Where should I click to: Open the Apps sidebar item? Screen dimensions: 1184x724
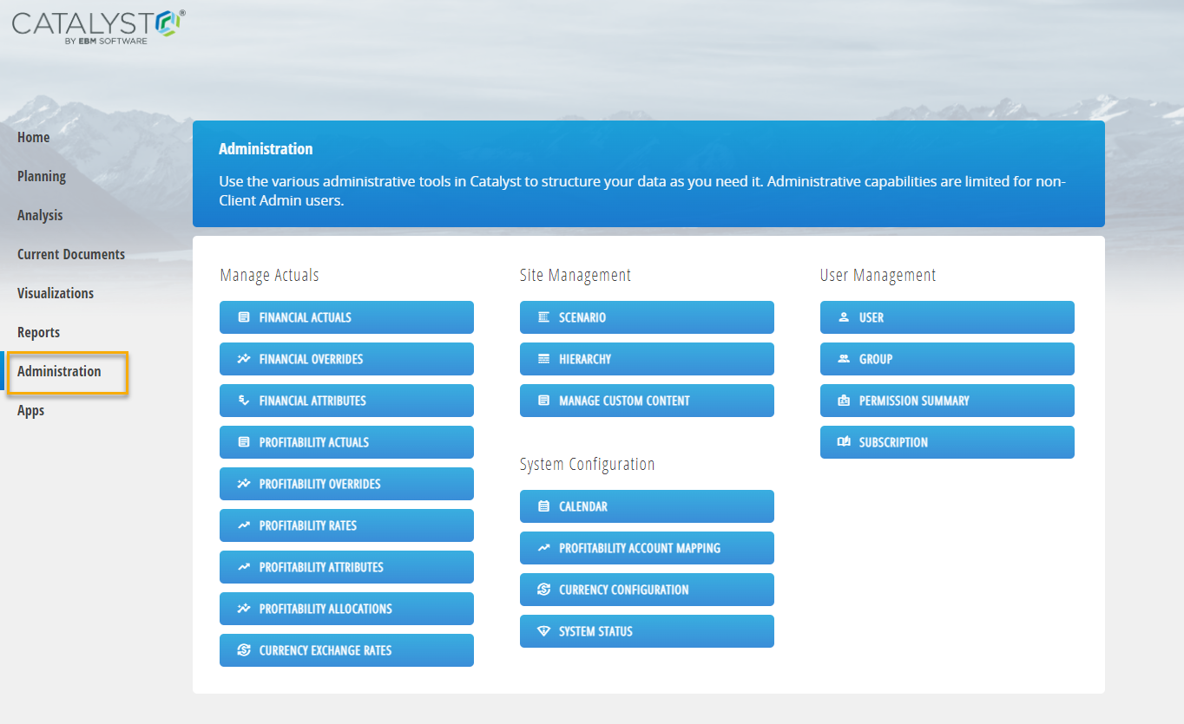point(30,410)
